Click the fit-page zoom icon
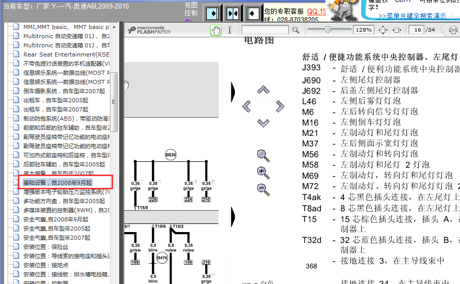The image size is (460, 284). click(383, 30)
